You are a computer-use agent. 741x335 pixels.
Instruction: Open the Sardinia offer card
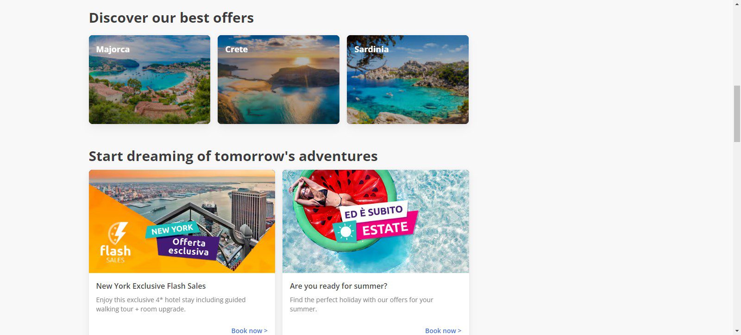point(408,80)
